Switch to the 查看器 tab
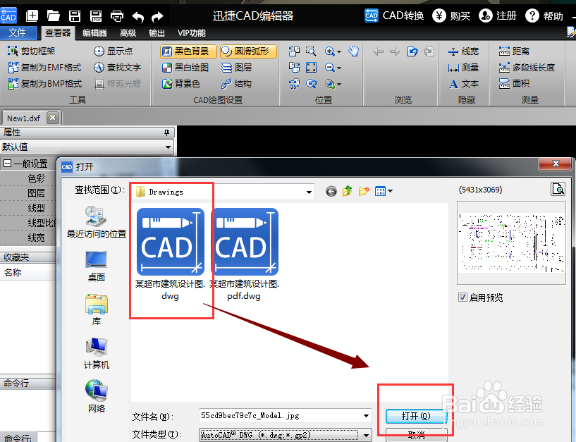 tap(58, 33)
